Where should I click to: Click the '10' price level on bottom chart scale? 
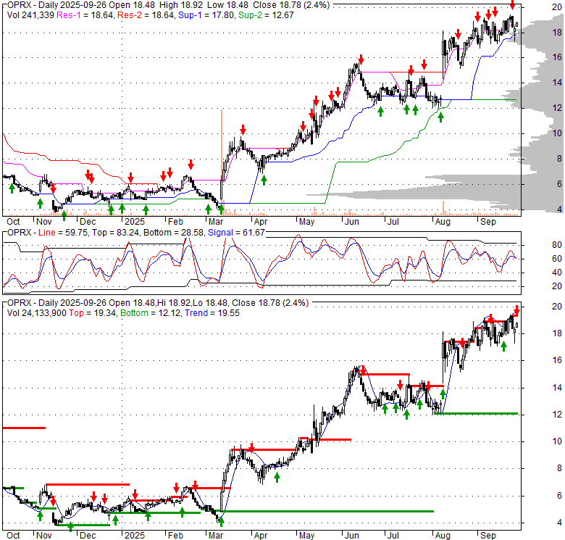pos(557,441)
